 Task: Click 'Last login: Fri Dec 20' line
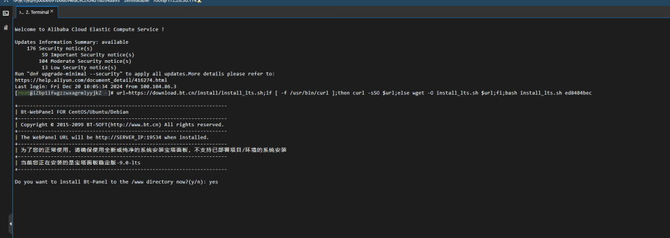96,86
